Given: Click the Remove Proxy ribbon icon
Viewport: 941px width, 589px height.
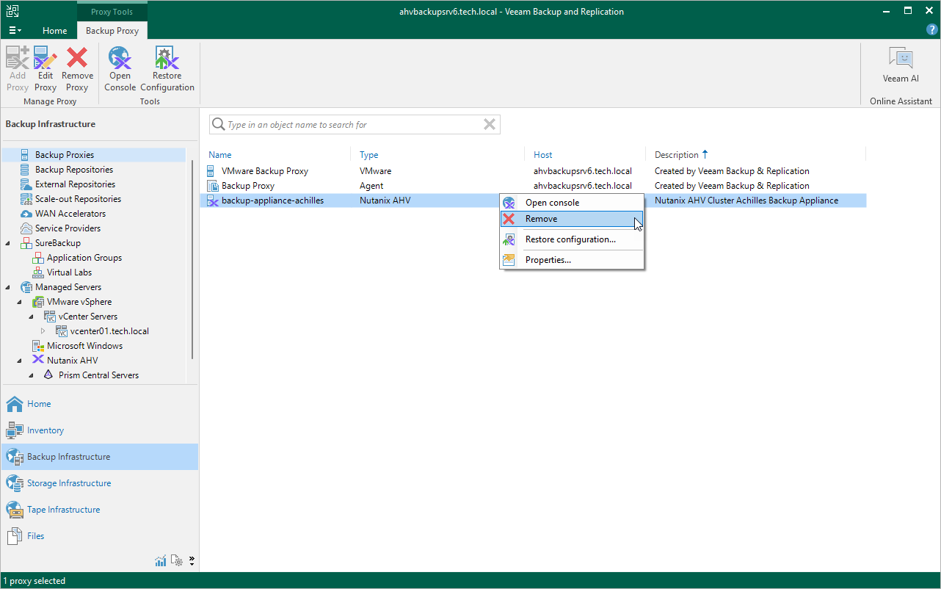Looking at the screenshot, I should [77, 68].
